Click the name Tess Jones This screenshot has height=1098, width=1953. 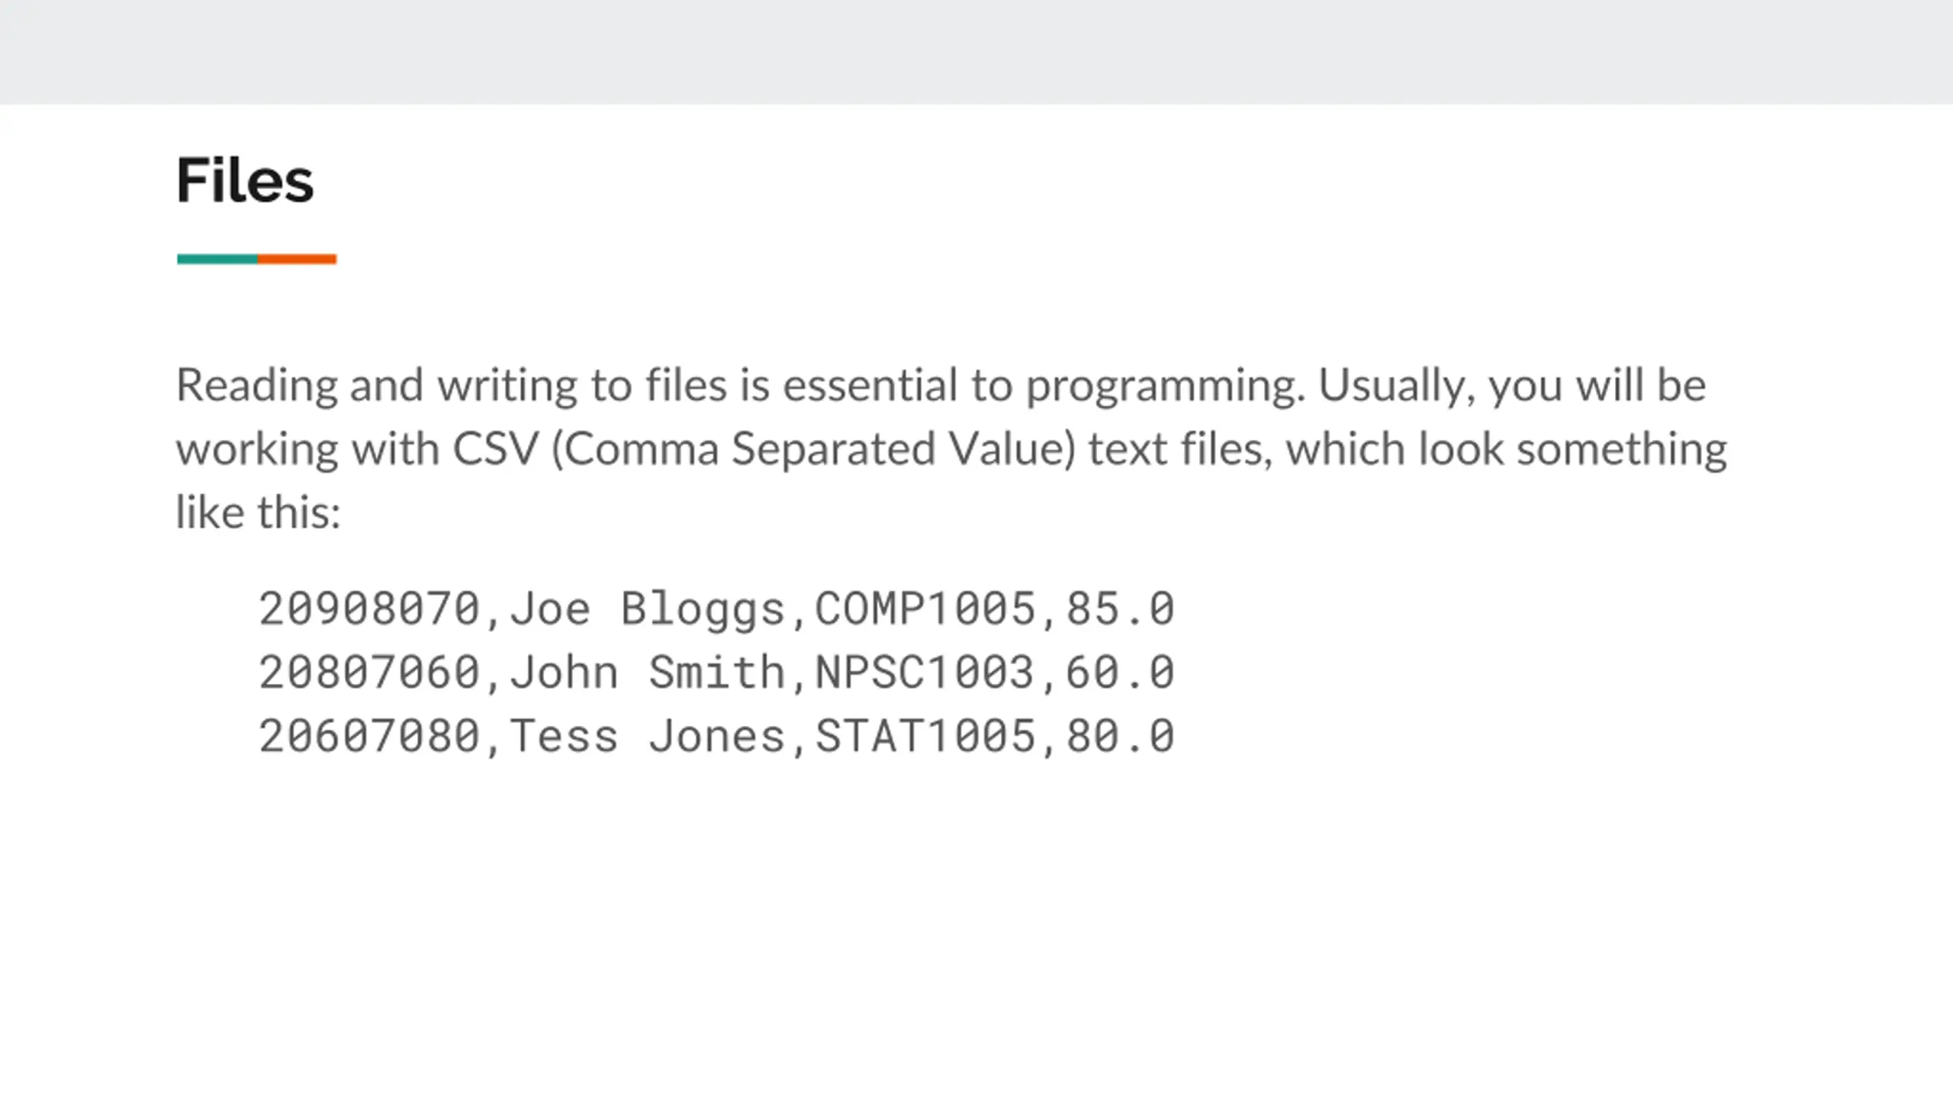pyautogui.click(x=647, y=736)
